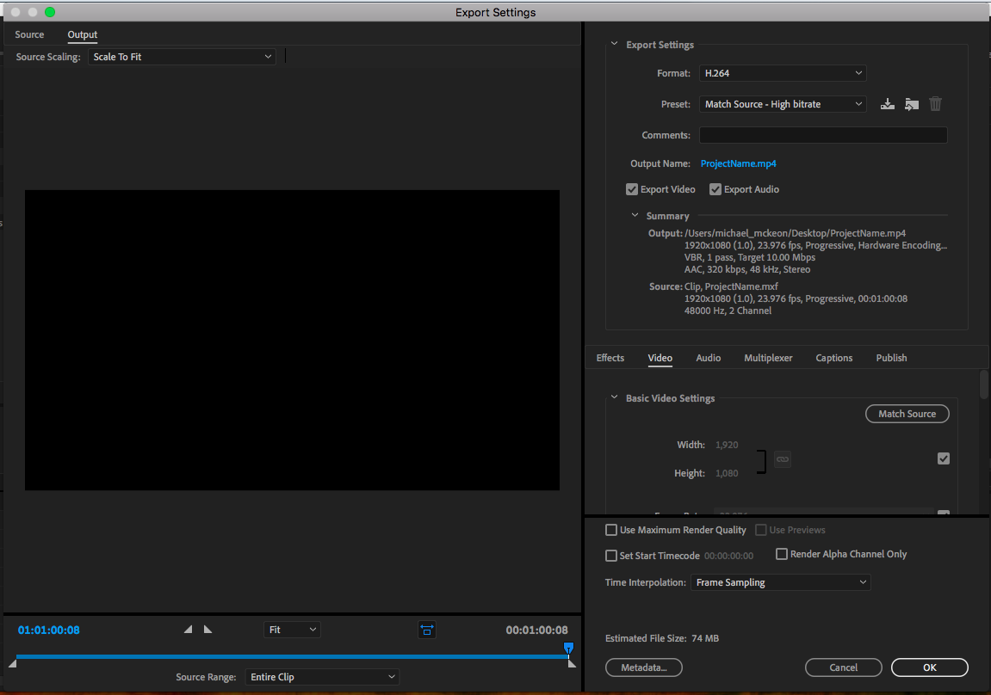Click the start timecode 00:00:00:00 value
This screenshot has width=991, height=695.
(x=728, y=557)
